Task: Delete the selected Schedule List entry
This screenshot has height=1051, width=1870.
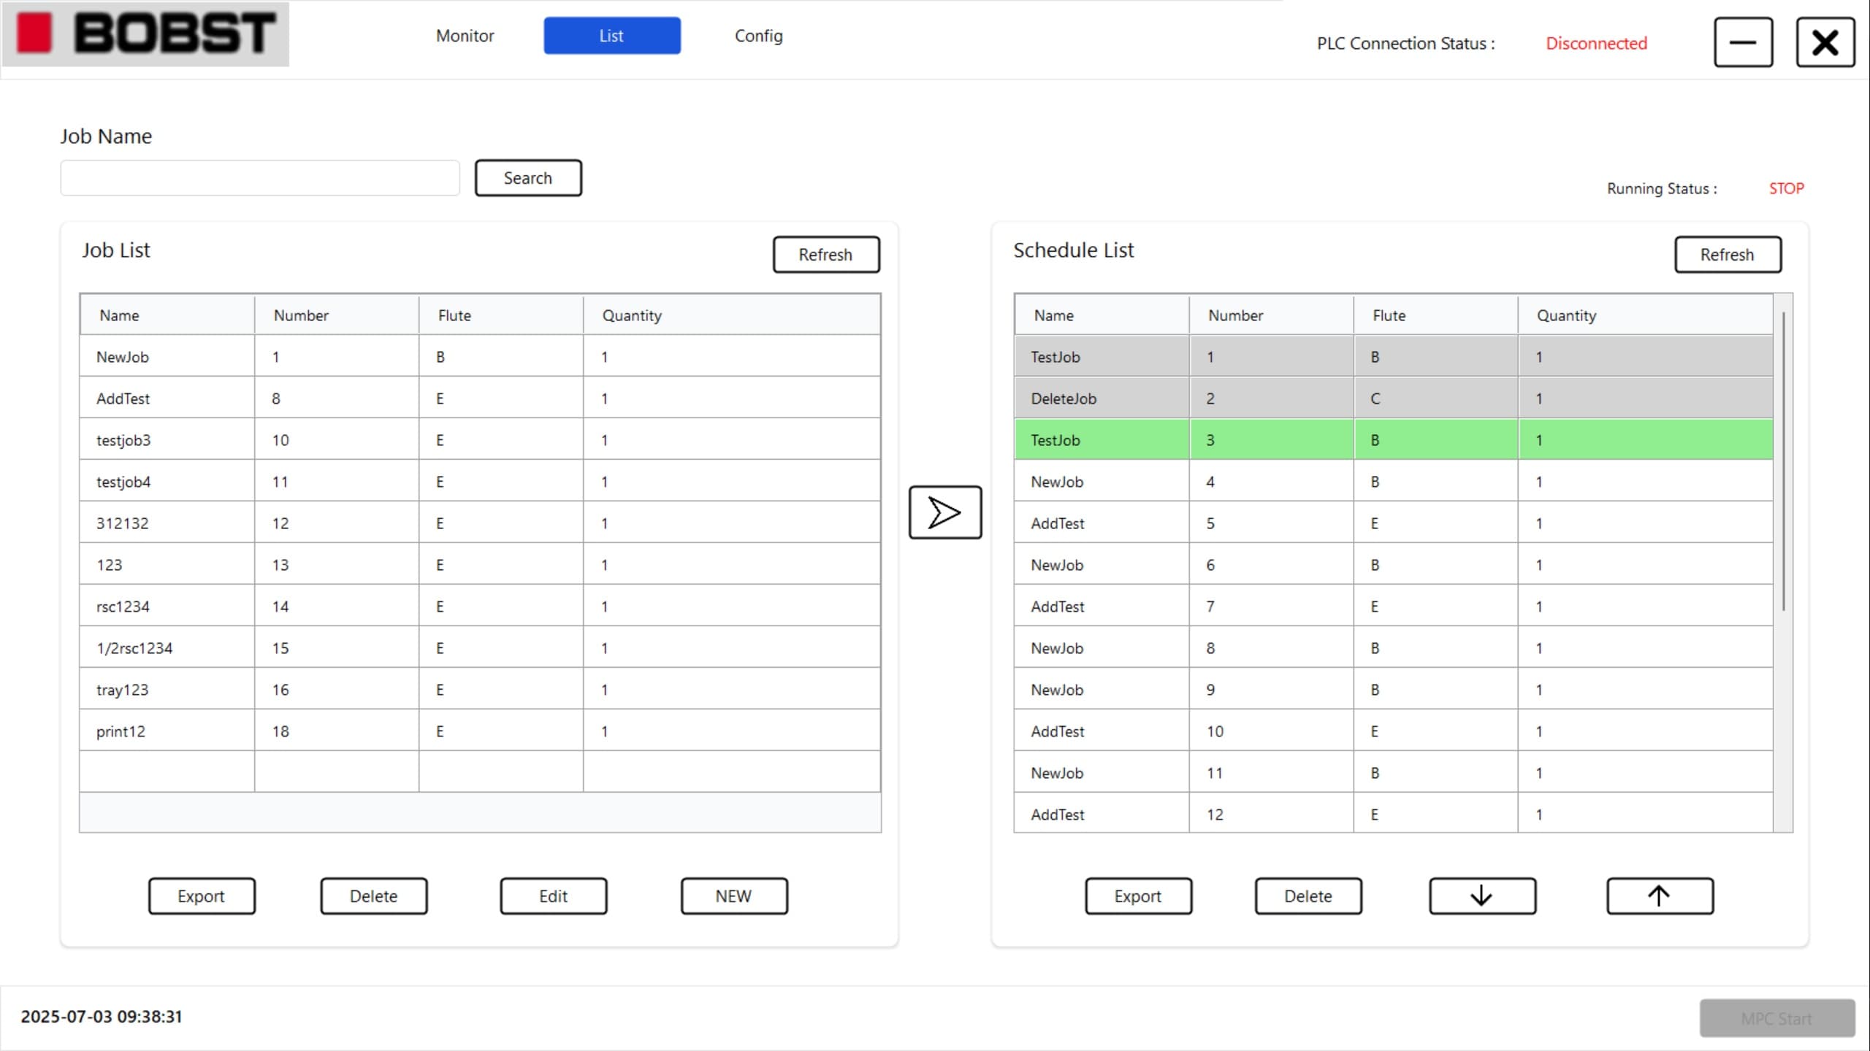Action: 1308,896
